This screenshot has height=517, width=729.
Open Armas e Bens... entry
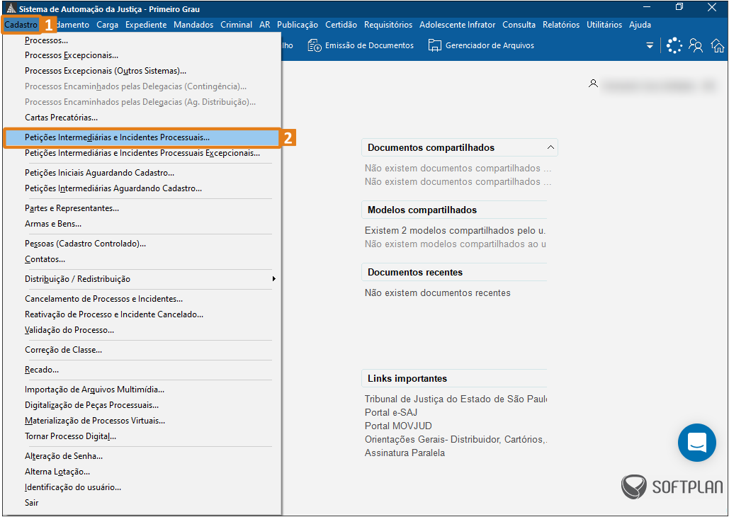point(142,224)
